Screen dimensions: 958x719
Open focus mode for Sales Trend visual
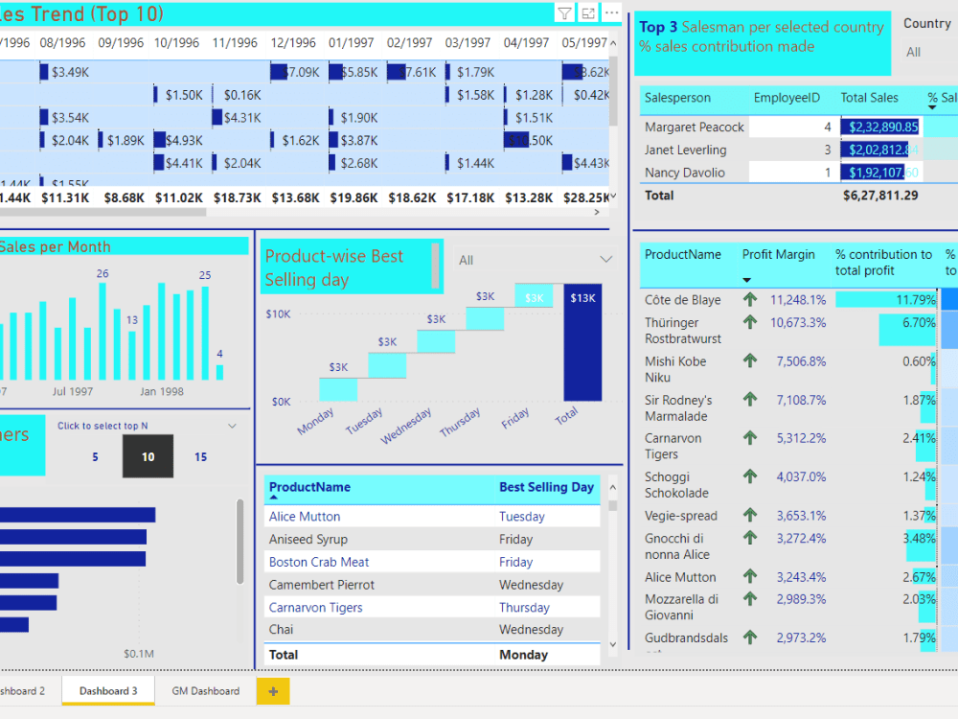click(x=588, y=12)
